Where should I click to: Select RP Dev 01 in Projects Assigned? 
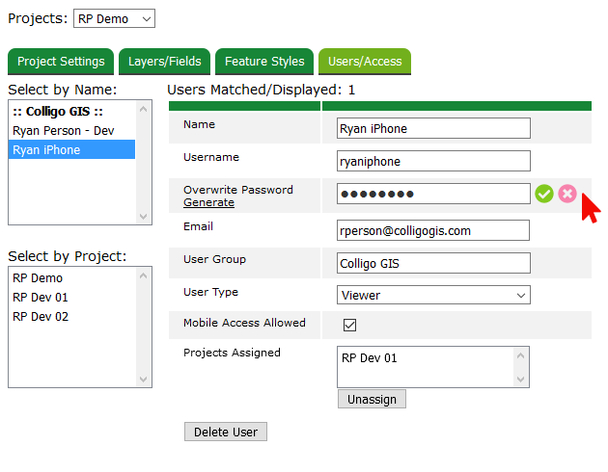tap(369, 357)
